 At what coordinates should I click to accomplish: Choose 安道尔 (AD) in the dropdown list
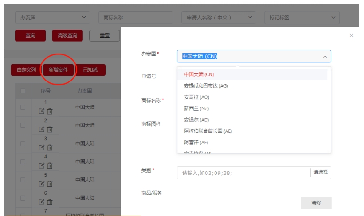(x=196, y=120)
